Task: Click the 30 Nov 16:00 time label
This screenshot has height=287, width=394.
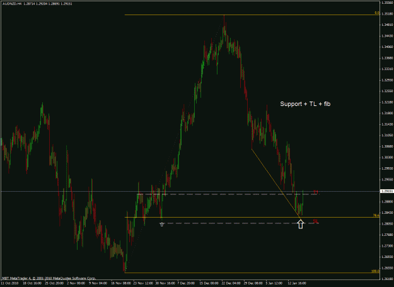Action: click(x=165, y=283)
